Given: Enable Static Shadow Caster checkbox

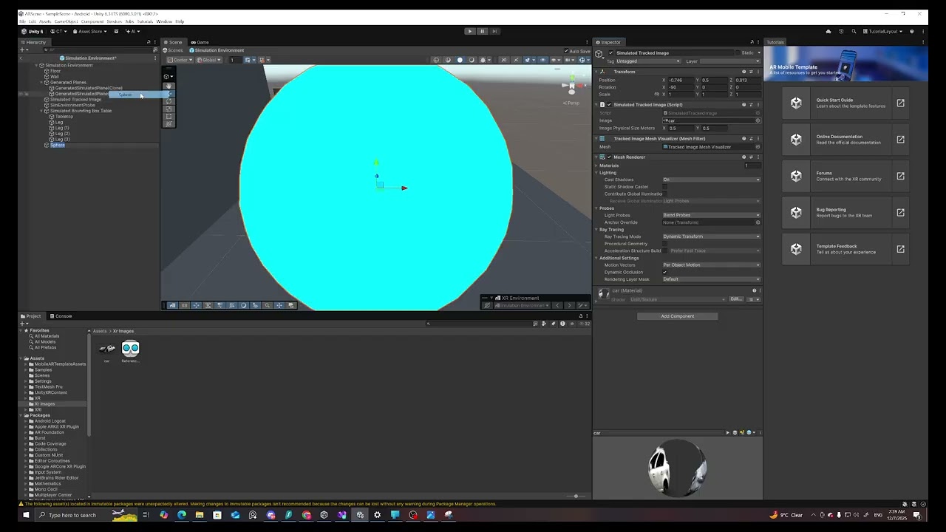Looking at the screenshot, I should coord(665,187).
